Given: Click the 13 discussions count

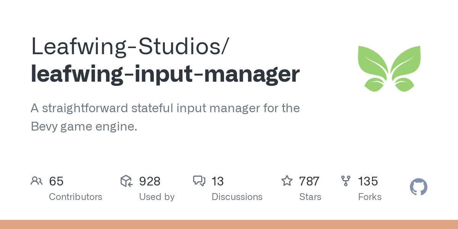Looking at the screenshot, I should [x=218, y=181].
